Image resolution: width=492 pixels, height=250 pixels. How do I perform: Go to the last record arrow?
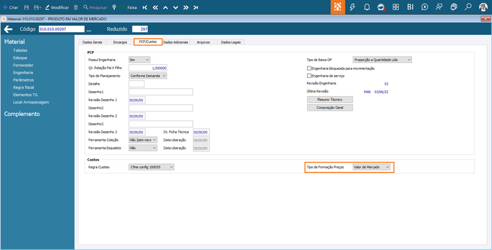(196, 7)
